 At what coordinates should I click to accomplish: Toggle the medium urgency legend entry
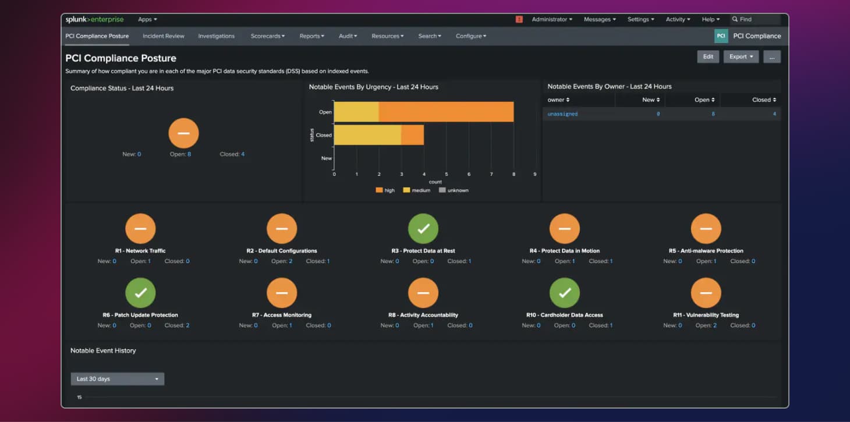pos(416,190)
